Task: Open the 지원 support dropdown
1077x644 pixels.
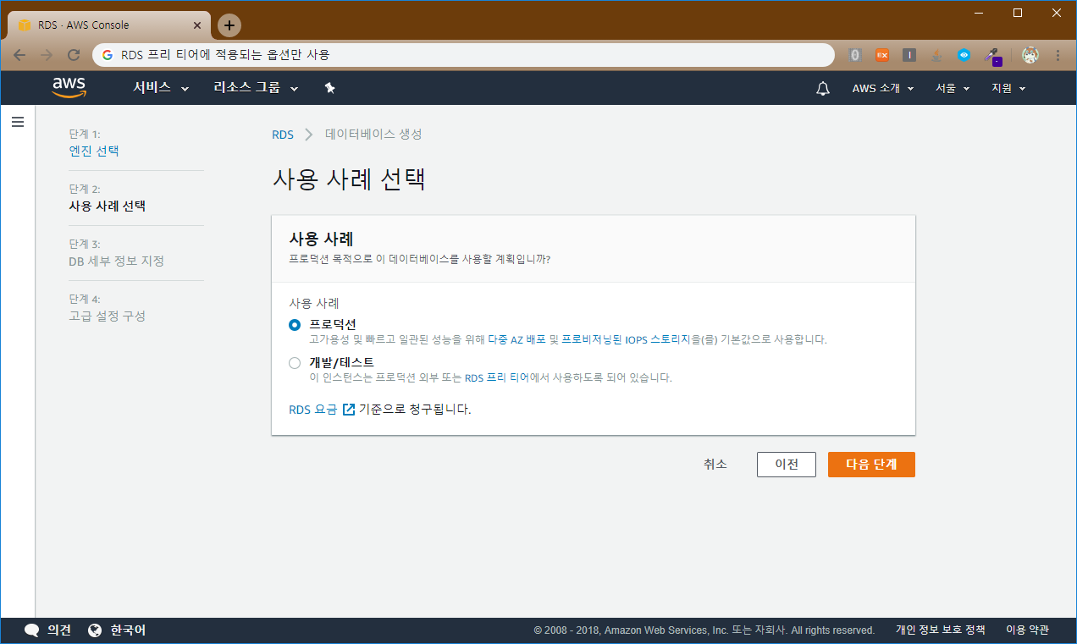Action: [x=1008, y=88]
